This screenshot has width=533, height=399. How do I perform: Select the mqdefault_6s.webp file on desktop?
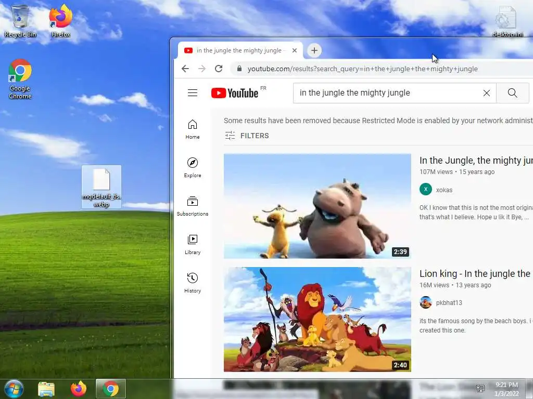[101, 187]
